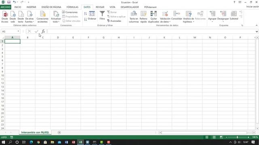The image size is (259, 145).
Task: Click the 100 % zoom level
Action: coord(255,137)
